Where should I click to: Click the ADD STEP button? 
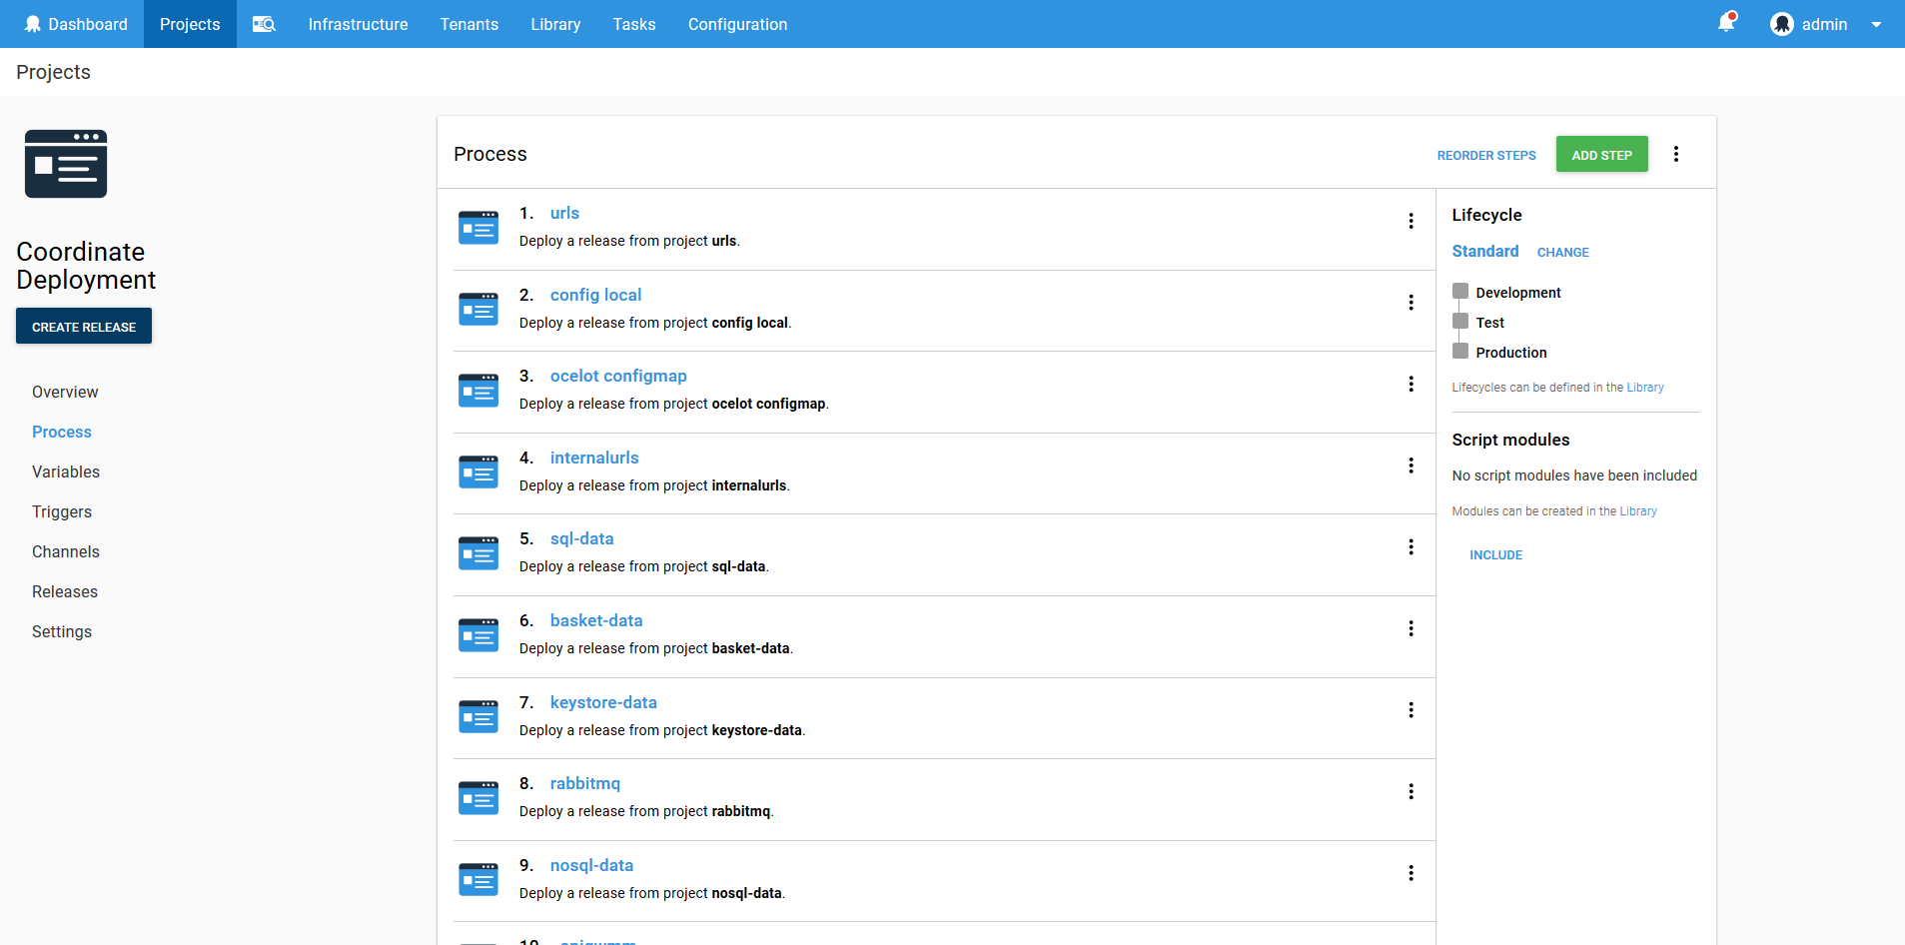coord(1601,154)
